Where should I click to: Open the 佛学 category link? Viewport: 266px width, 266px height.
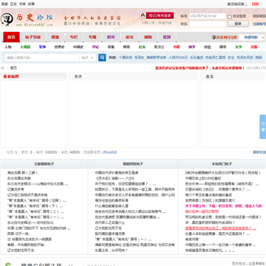click(191, 47)
